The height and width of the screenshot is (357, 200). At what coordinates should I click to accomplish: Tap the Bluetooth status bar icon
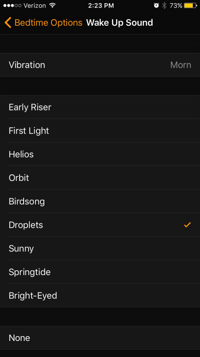point(164,6)
